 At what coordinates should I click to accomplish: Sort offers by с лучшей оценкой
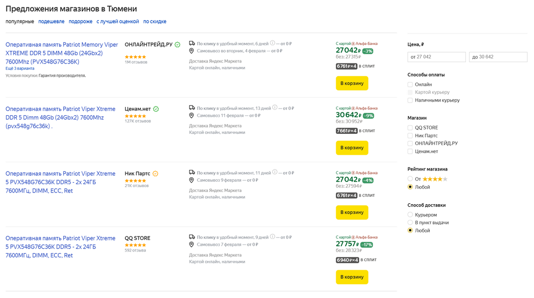coord(118,21)
